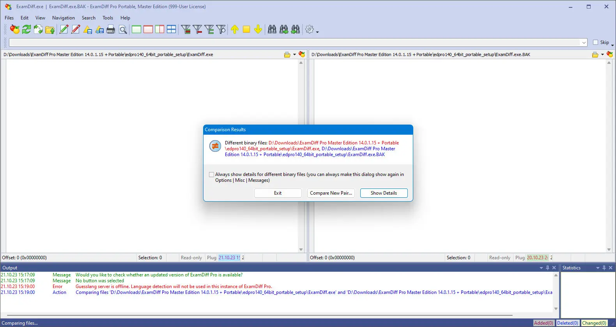Expand the gear options dropdown arrow
Screen dimensions: 616x327
point(317,32)
